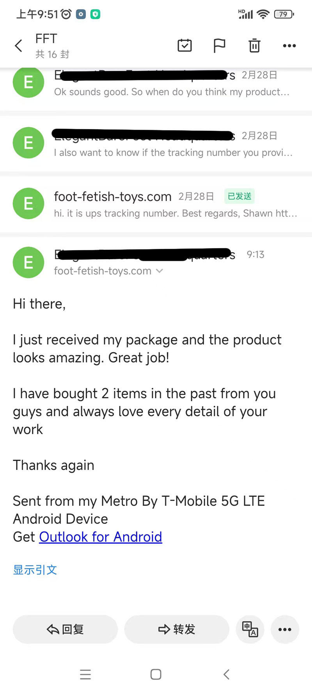Check the battery level indicator showing 79
312x694 pixels.
(284, 14)
